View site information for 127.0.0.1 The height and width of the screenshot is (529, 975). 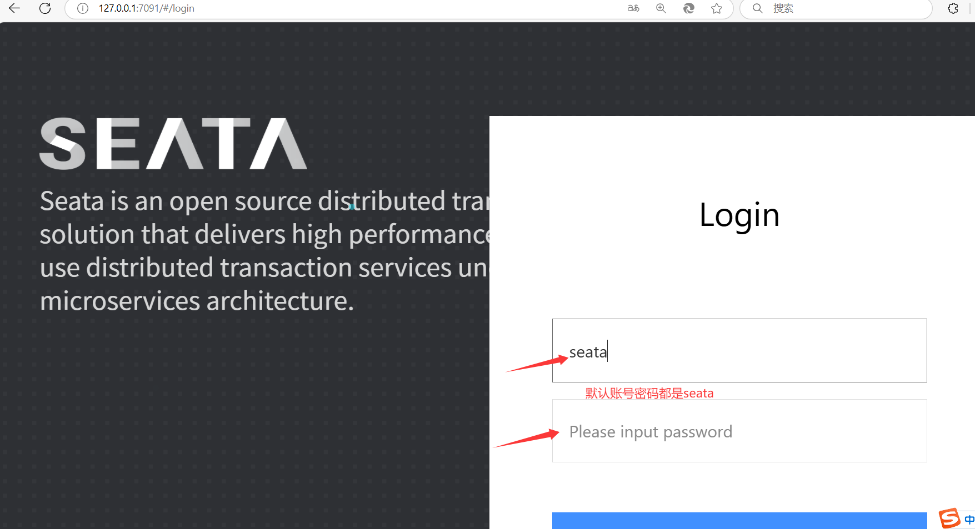pyautogui.click(x=83, y=8)
